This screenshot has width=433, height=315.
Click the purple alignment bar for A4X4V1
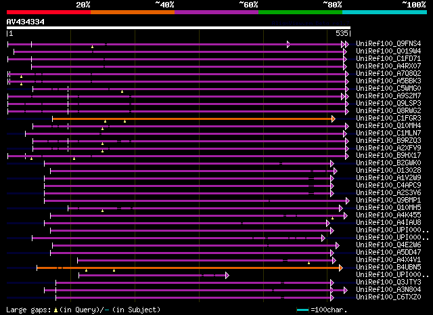click(x=206, y=261)
